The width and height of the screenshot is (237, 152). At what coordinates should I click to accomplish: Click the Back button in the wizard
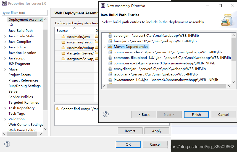pyautogui.click(x=144, y=114)
